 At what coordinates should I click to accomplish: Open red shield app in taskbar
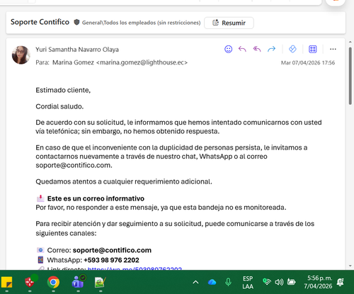tap(30, 282)
